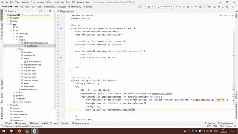238x134 pixels.
Task: Click gradle.properties in project tree
Action: 20,114
